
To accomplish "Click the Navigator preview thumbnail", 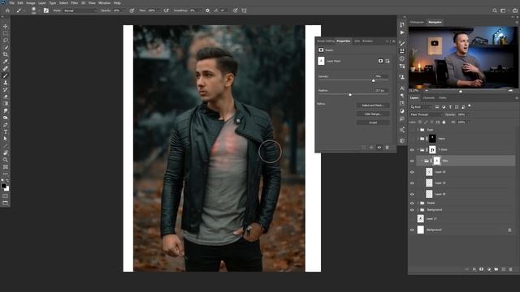I will point(462,58).
